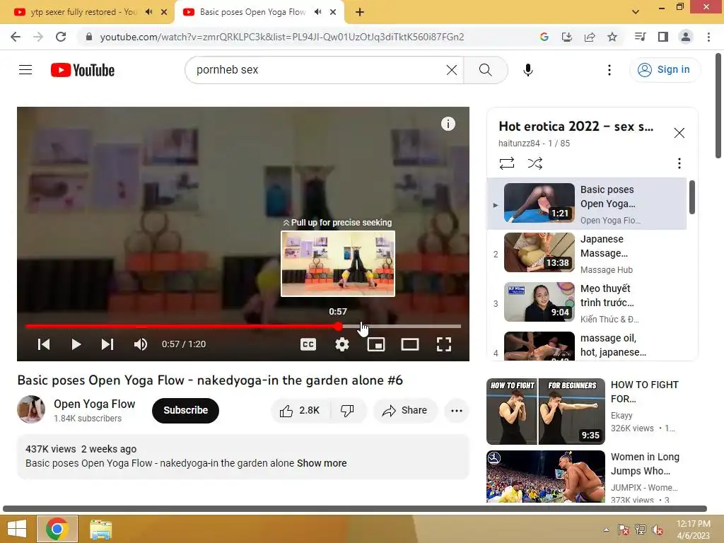
Task: Toggle loop playlist
Action: pos(506,163)
